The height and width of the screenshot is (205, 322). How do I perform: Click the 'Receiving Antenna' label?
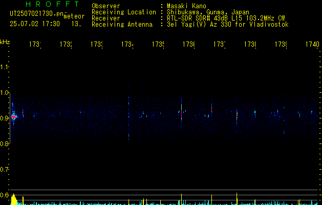(x=122, y=25)
